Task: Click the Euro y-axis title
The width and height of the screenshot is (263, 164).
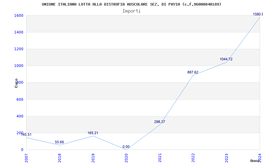Action: pos(16,83)
